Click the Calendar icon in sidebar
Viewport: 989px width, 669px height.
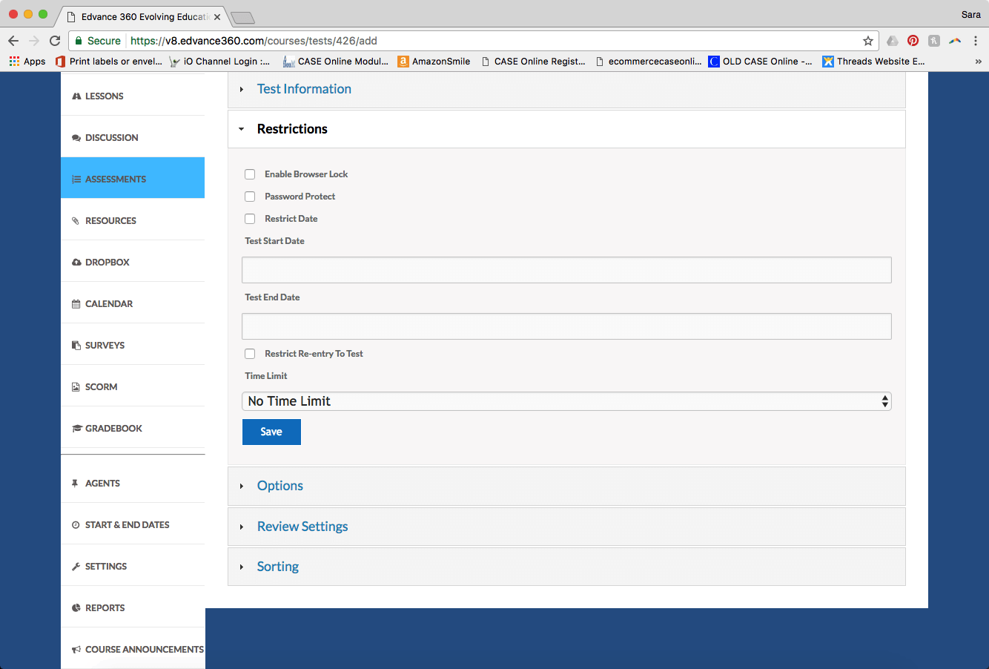tap(76, 304)
